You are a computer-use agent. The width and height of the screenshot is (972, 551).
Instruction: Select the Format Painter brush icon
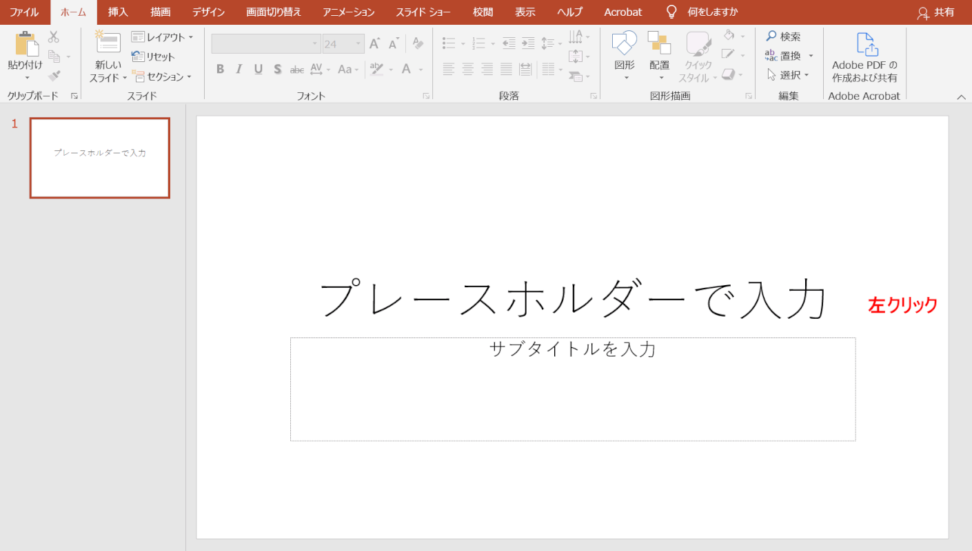[x=54, y=76]
